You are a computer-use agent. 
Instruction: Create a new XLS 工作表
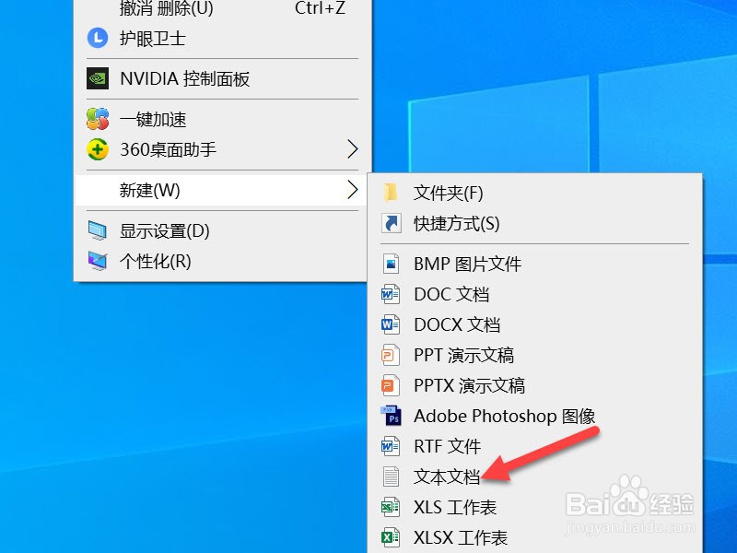[535, 508]
